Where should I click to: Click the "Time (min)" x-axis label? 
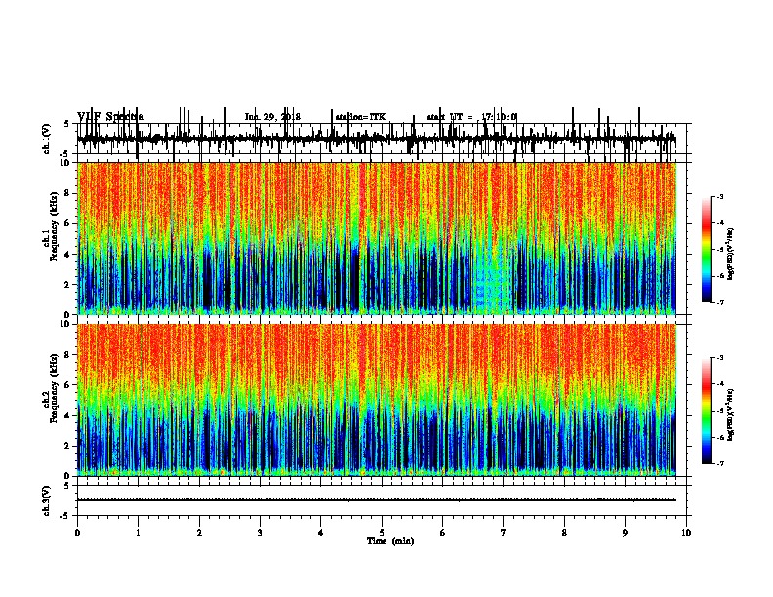390,541
